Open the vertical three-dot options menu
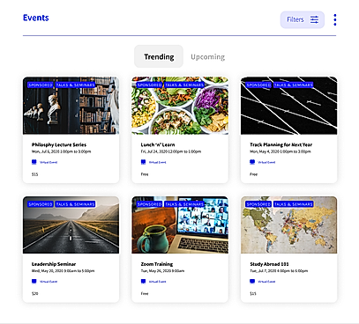Viewport: 359px width, 324px height. 335,19
